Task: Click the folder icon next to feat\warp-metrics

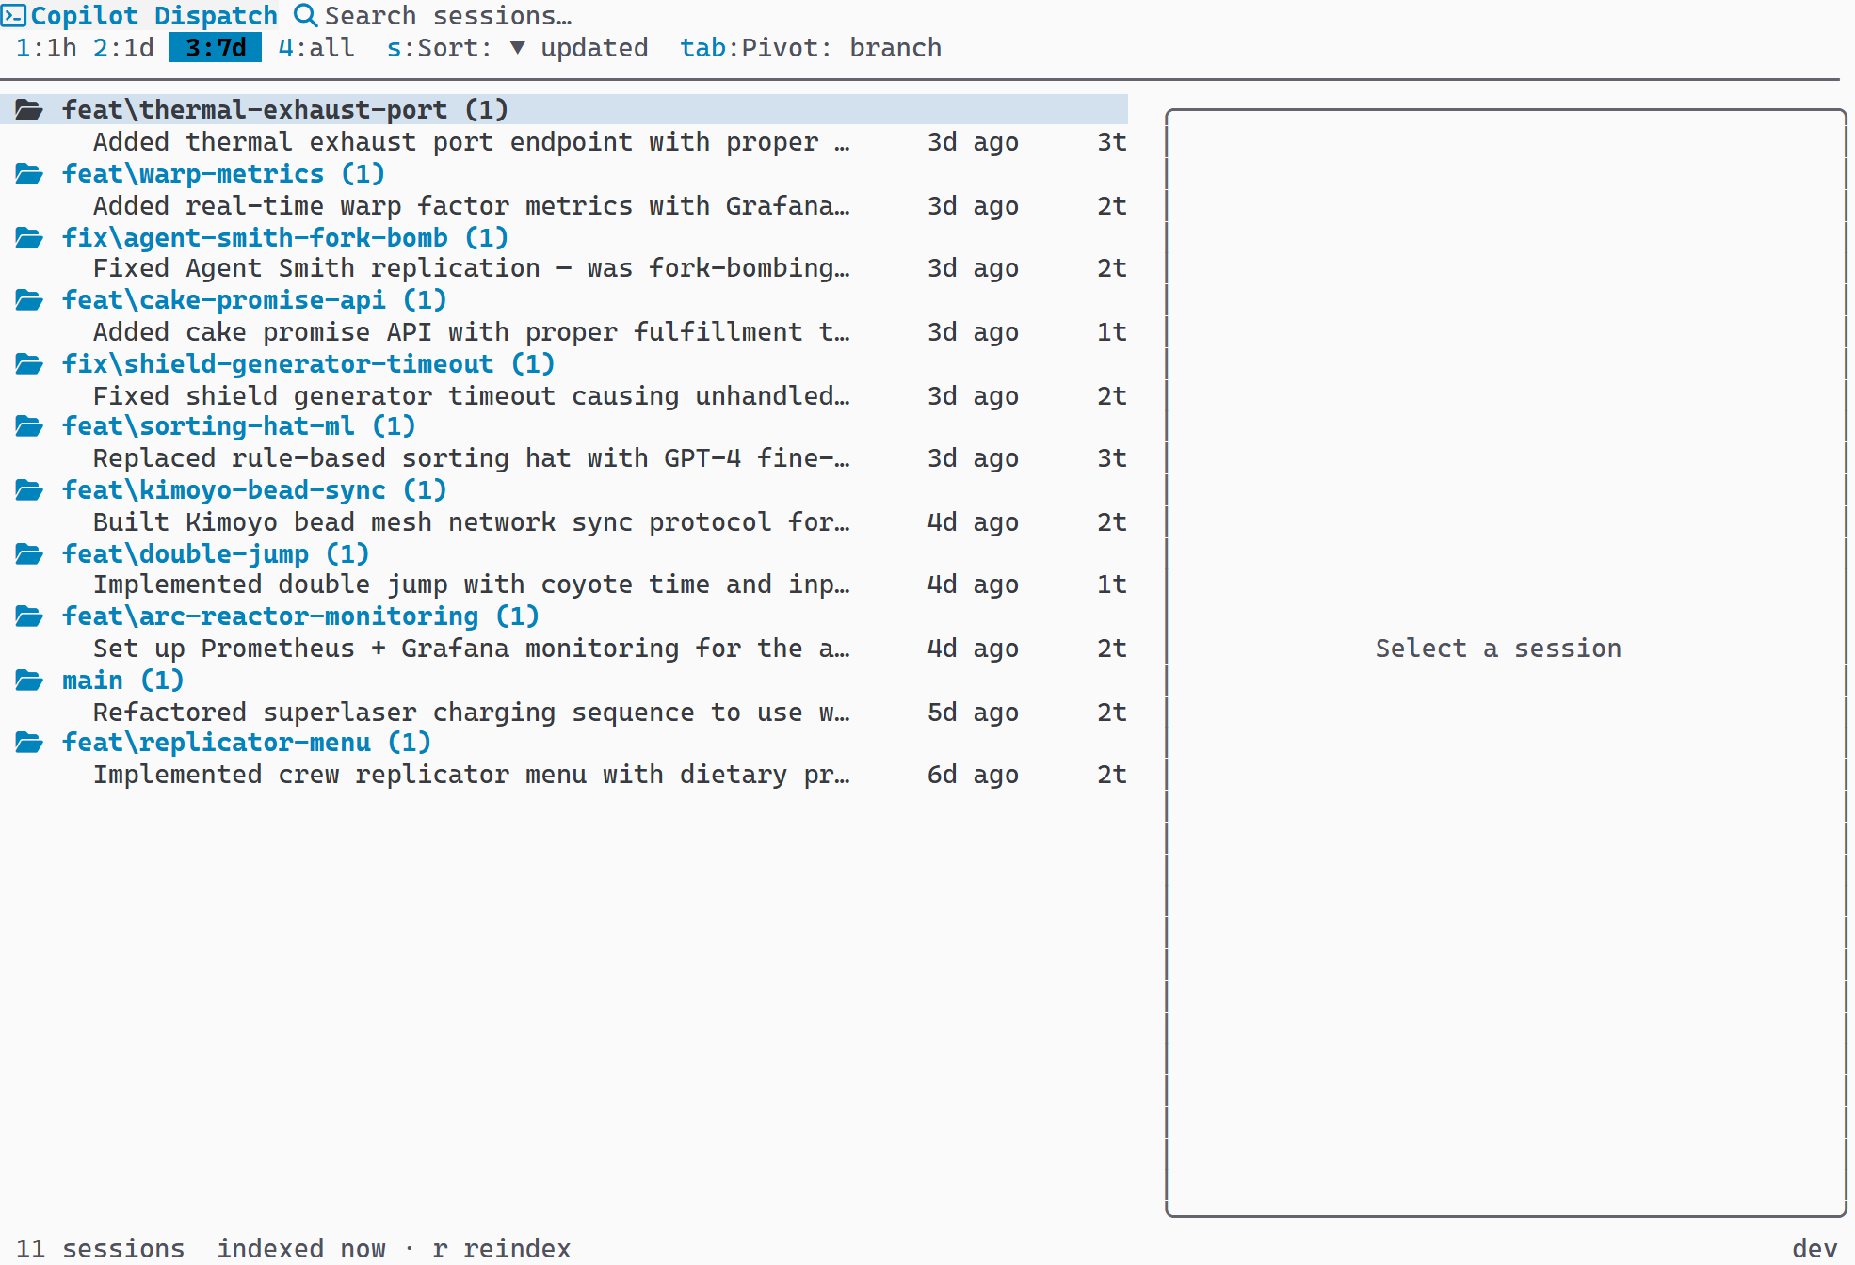Action: point(29,174)
